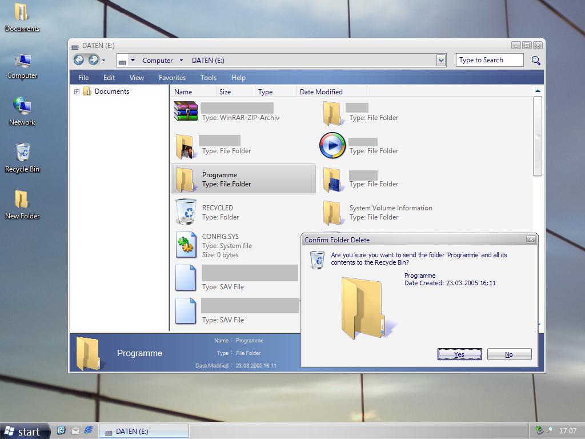
Task: Click No to cancel folder deletion
Action: click(x=509, y=354)
